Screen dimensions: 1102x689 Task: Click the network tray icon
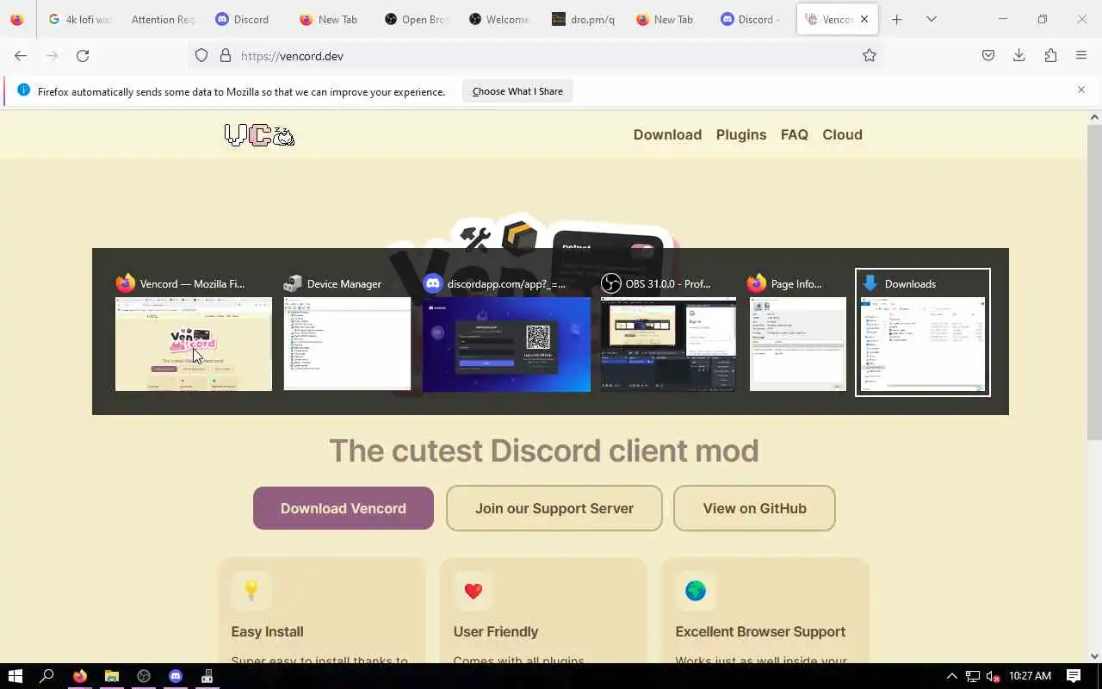(x=973, y=676)
